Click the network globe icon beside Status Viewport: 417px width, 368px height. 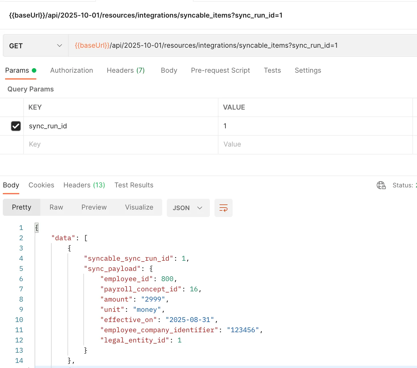(381, 185)
